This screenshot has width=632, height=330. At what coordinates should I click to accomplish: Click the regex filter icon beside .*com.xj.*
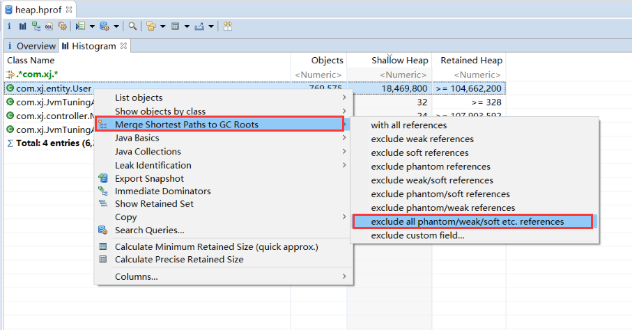click(10, 74)
